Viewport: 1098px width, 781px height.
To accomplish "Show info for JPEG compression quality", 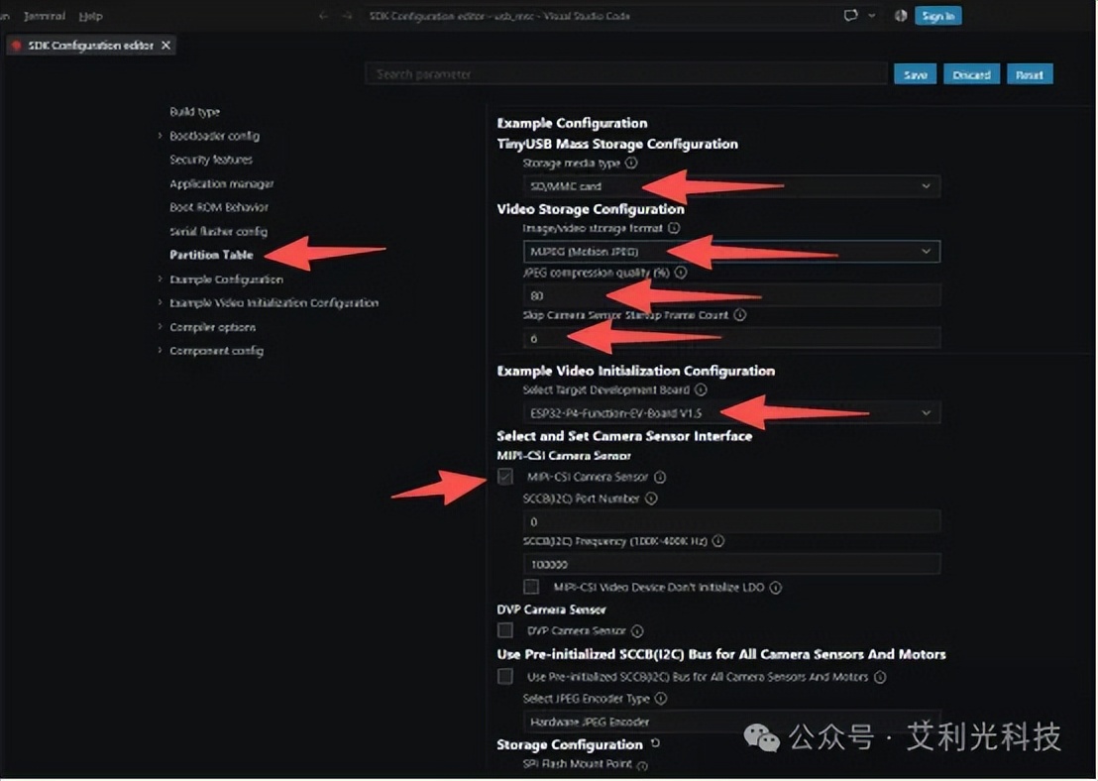I will point(681,273).
